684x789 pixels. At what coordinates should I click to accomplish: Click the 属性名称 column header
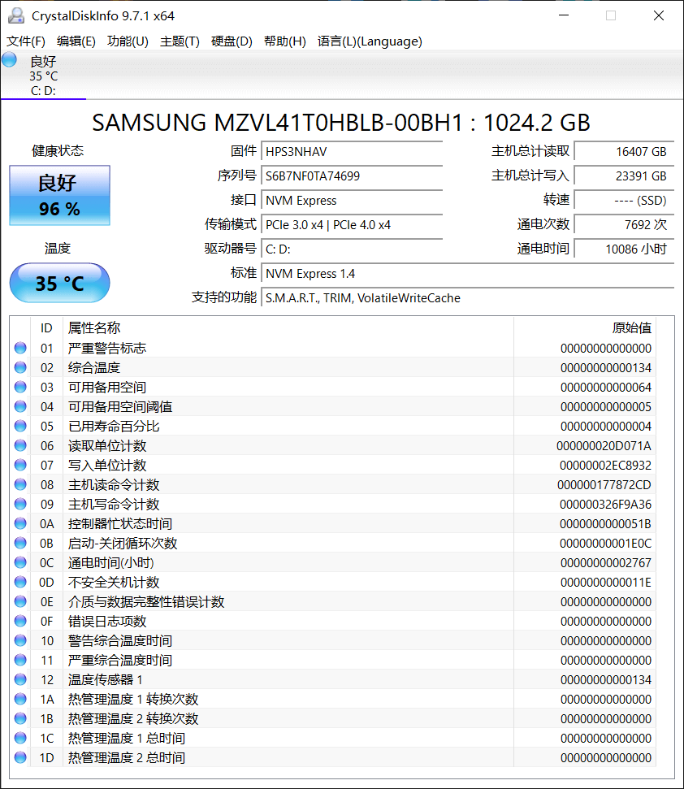pyautogui.click(x=288, y=328)
